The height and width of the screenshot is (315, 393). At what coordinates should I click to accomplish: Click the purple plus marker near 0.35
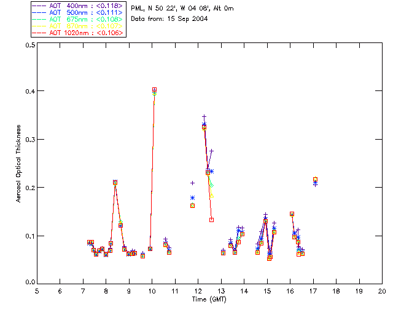pyautogui.click(x=204, y=116)
